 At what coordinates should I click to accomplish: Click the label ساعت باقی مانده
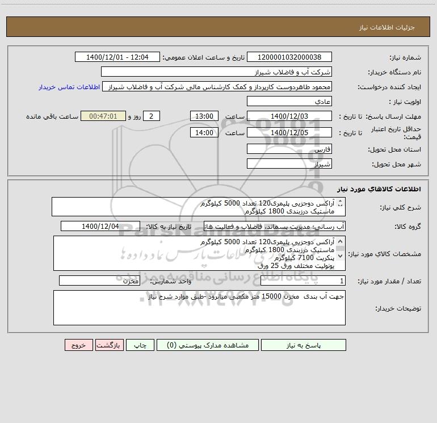(52, 116)
